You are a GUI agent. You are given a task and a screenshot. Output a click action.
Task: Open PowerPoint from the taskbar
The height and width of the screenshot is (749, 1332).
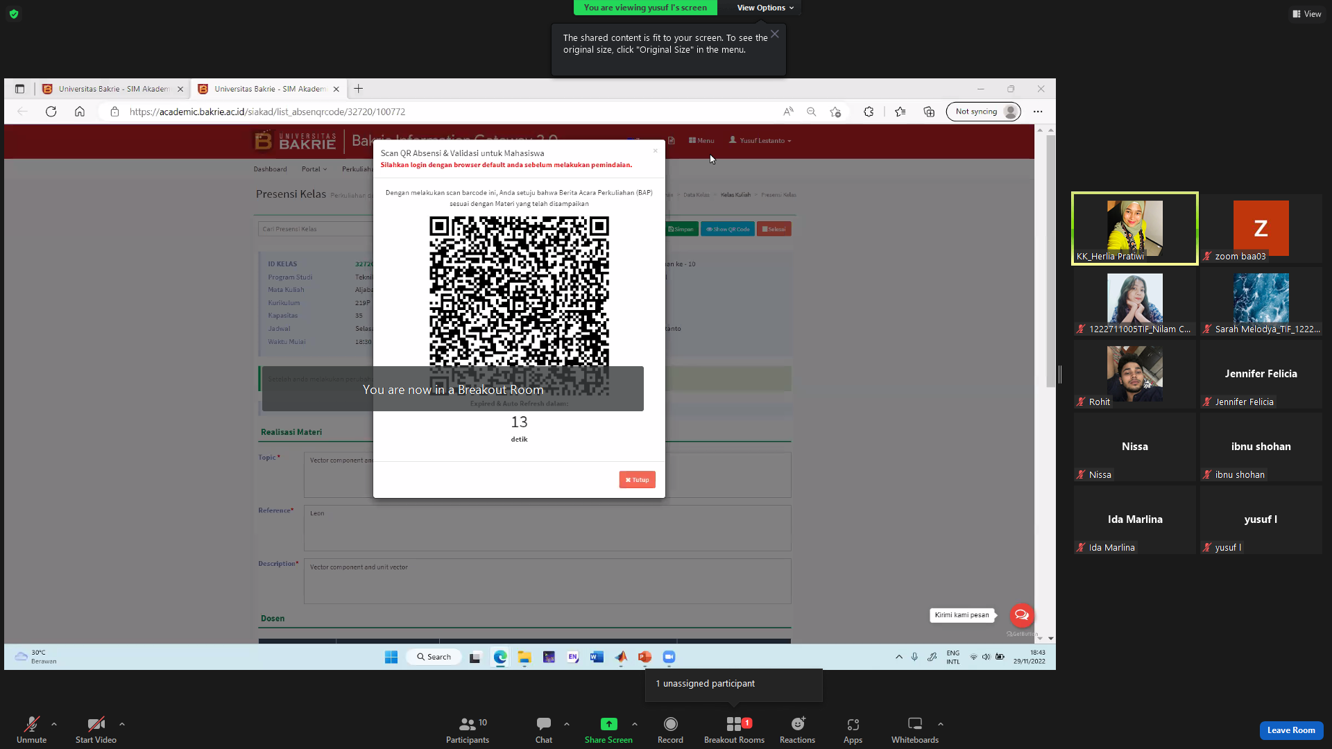coord(644,657)
